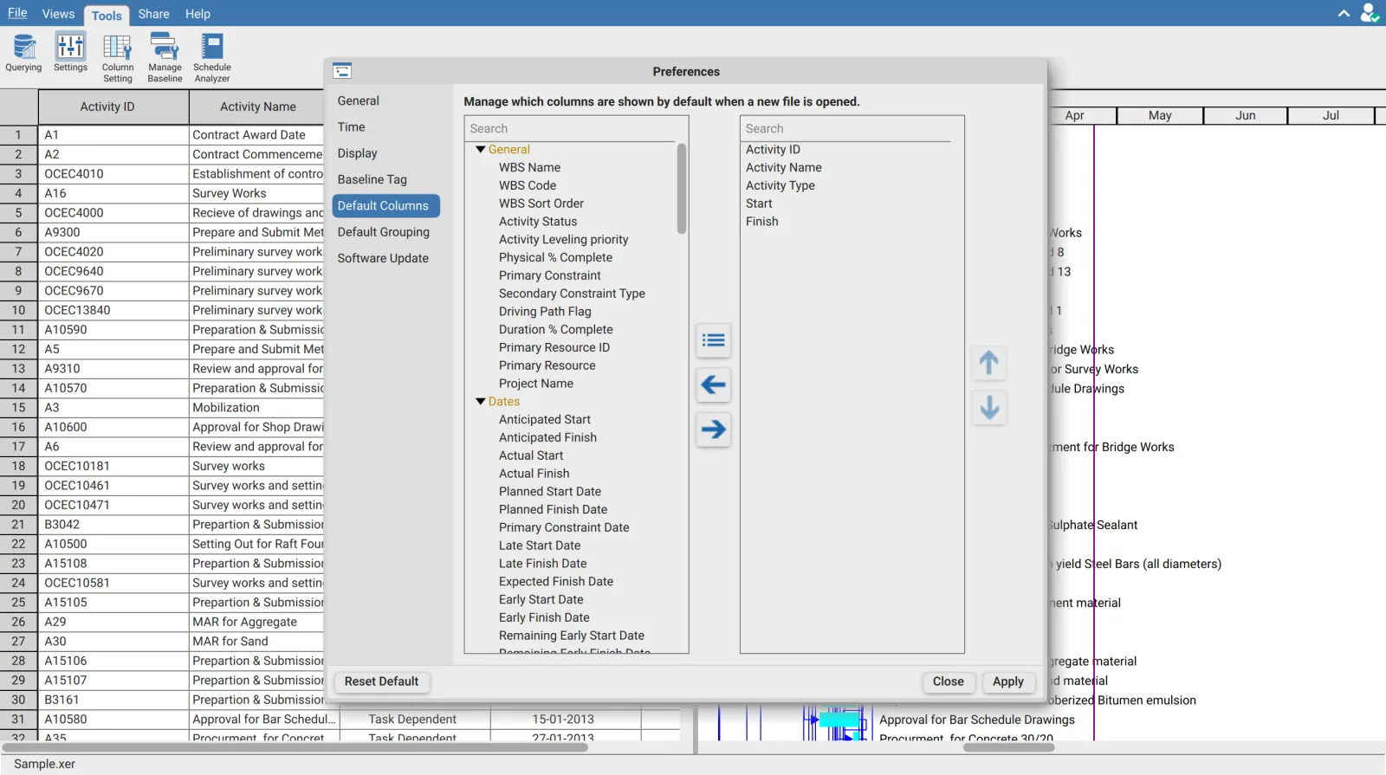Collapse the Dates columns group

pyautogui.click(x=481, y=402)
